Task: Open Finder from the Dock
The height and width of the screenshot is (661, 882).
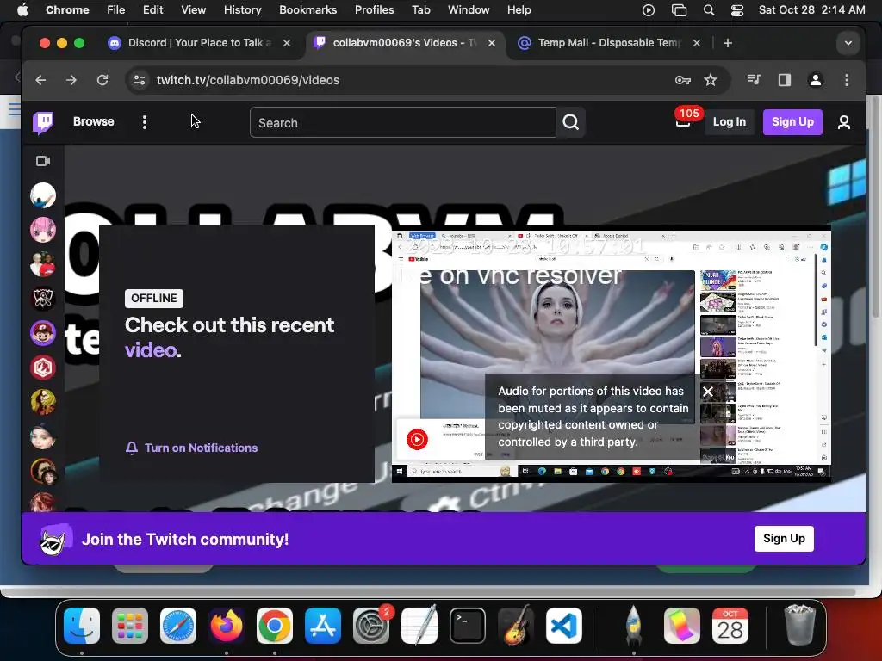Action: (82, 626)
